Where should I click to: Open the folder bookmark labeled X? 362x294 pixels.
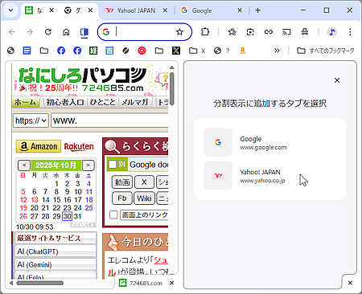[x=197, y=51]
